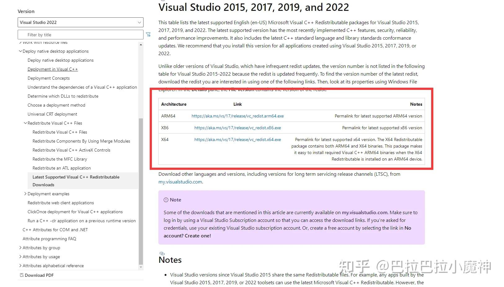The image size is (504, 287).
Task: Click the filter icon beside Filter by title
Action: [x=148, y=35]
